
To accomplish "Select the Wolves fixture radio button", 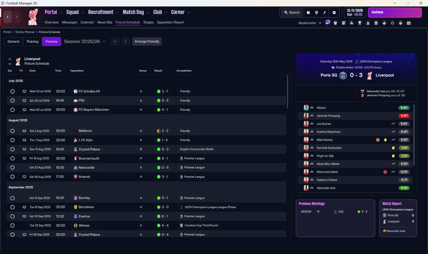I will point(12,226).
